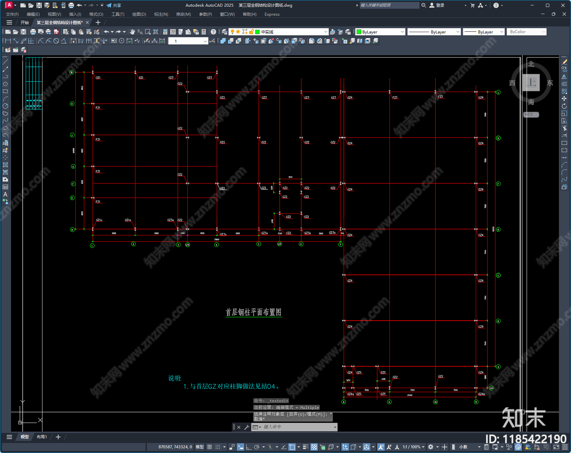Open the Layer Properties Manager icon

pos(224,32)
